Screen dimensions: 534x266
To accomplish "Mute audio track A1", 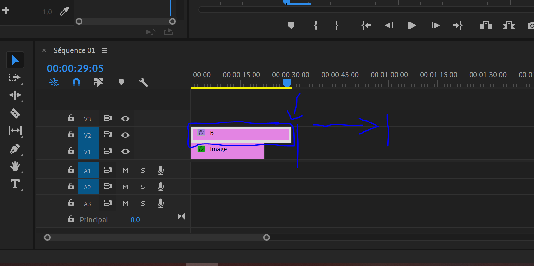I will [x=125, y=170].
